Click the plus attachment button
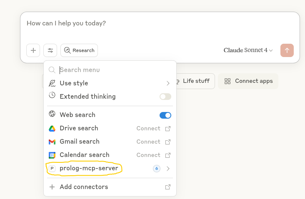305x199 pixels. pyautogui.click(x=33, y=50)
